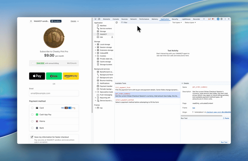248x161 pixels.
Task: Expand the Cookies tree arrow
Action: (x=95, y=56)
